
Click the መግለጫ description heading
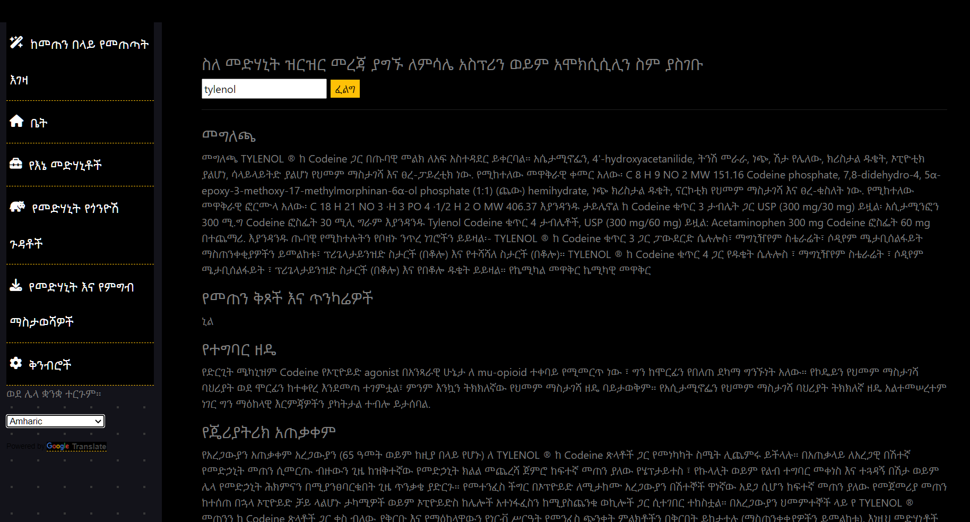point(229,135)
